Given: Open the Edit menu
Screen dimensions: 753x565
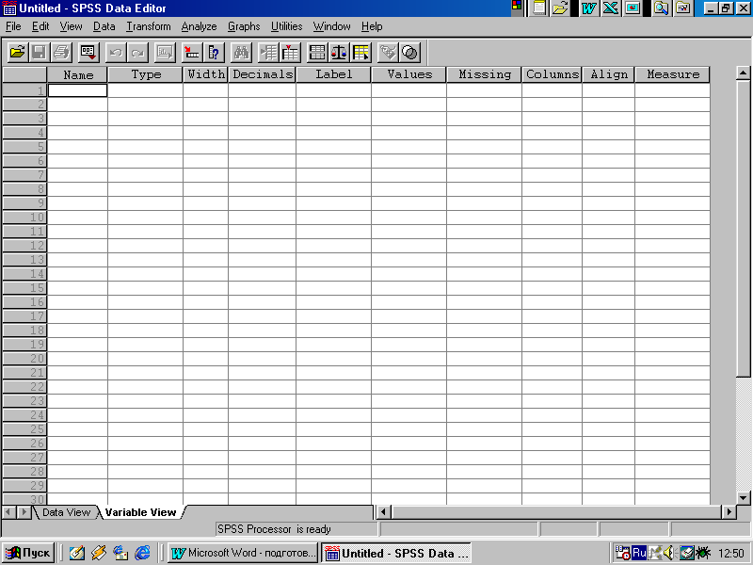Looking at the screenshot, I should pyautogui.click(x=40, y=26).
